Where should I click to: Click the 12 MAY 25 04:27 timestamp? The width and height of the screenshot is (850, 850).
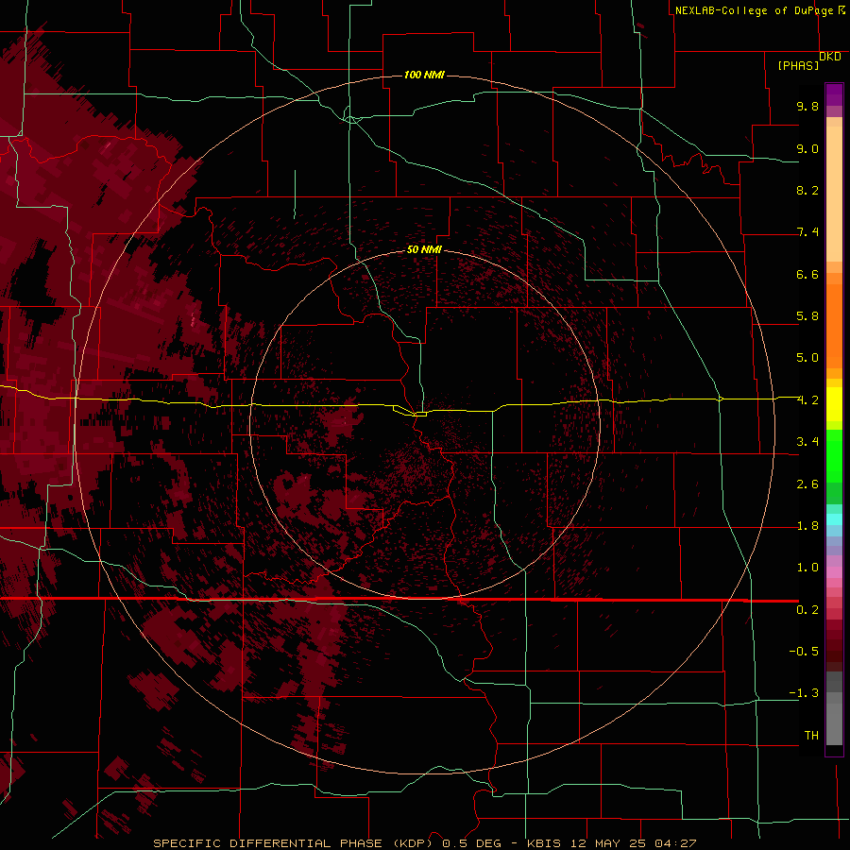(632, 843)
